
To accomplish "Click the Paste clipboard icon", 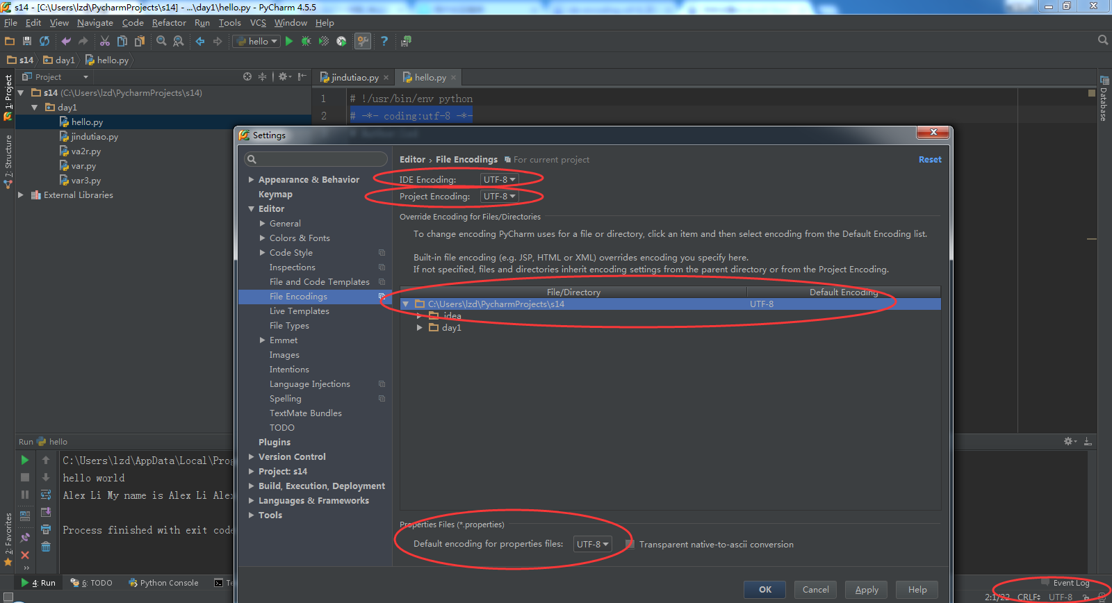I will coord(140,42).
